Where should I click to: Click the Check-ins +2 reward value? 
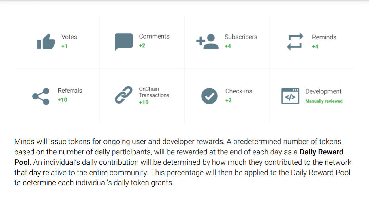click(x=228, y=100)
